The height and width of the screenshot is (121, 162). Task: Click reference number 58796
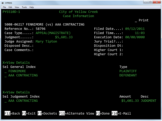[x=41, y=29]
